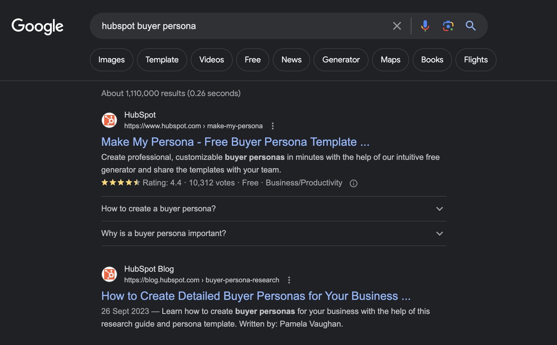Clear the search query with the X icon
The width and height of the screenshot is (557, 345).
pyautogui.click(x=397, y=26)
